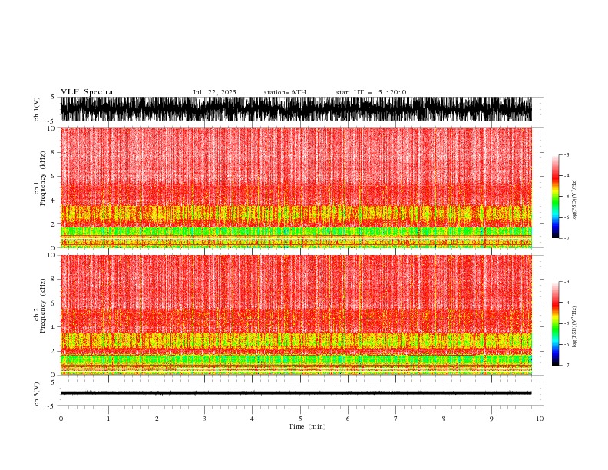Click the ch.1 frequency tick label "8"

53,152
